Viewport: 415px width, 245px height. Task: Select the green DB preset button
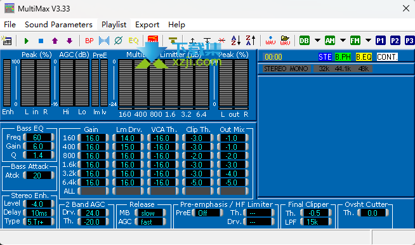tap(305, 41)
